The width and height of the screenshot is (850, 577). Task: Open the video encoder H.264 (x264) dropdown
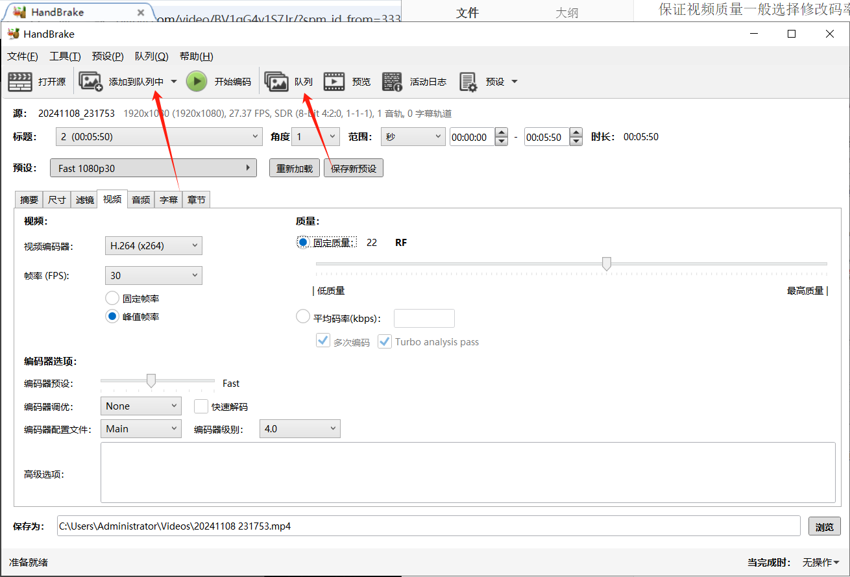[154, 246]
